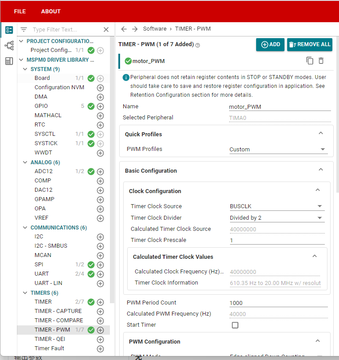The image size is (339, 360).
Task: Click the REMOVE ALL button
Action: coord(310,44)
